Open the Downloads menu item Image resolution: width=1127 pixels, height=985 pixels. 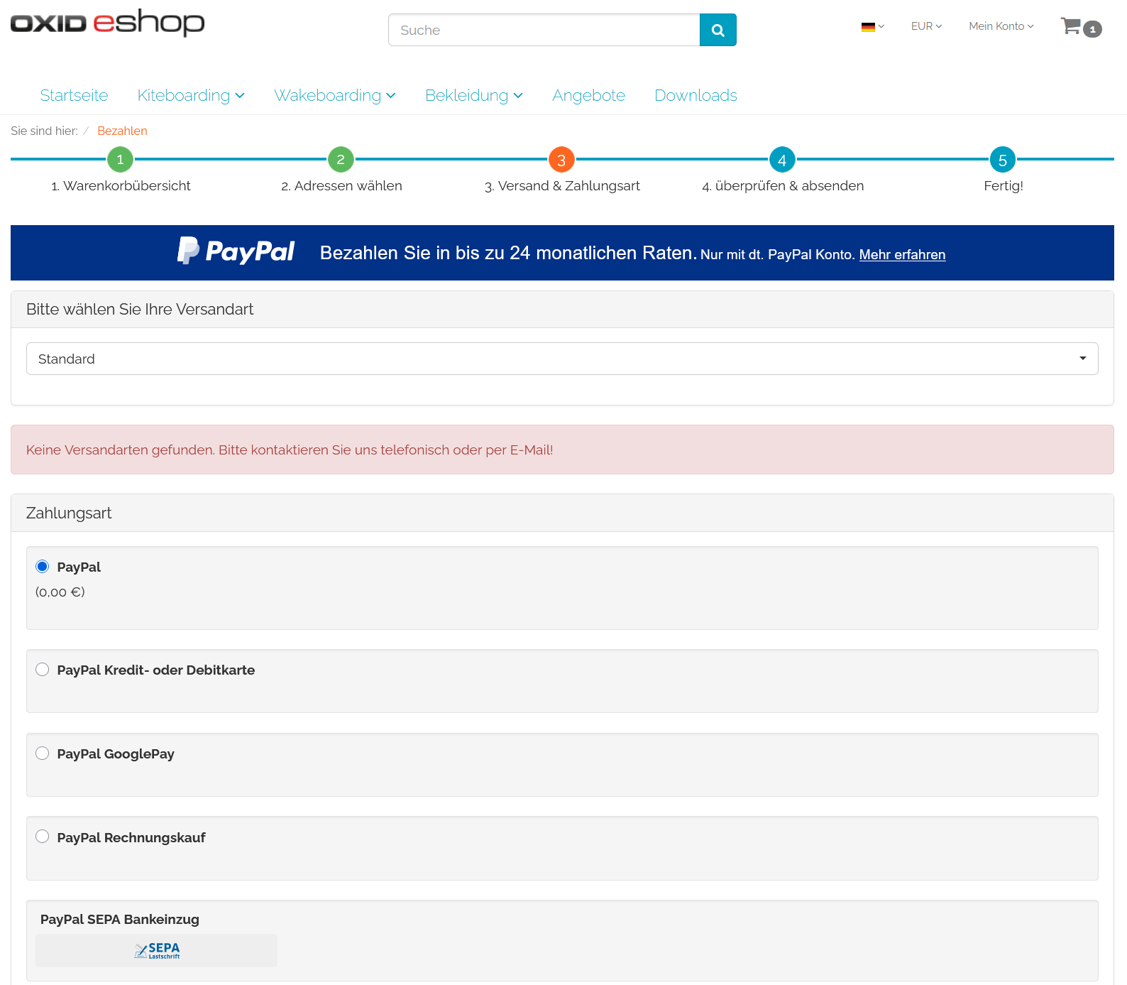click(x=696, y=95)
